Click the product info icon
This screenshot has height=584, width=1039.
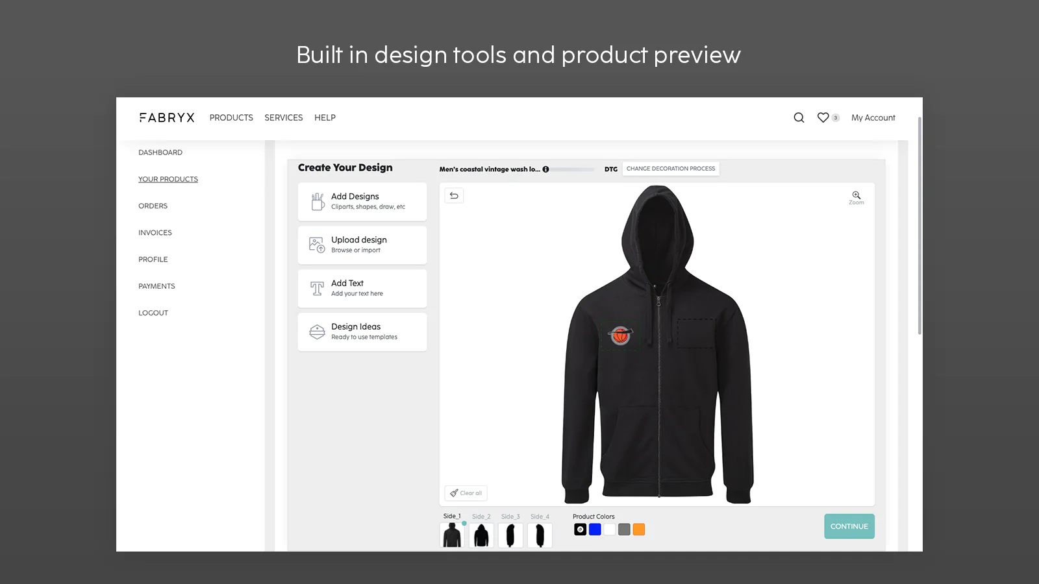[x=545, y=169]
